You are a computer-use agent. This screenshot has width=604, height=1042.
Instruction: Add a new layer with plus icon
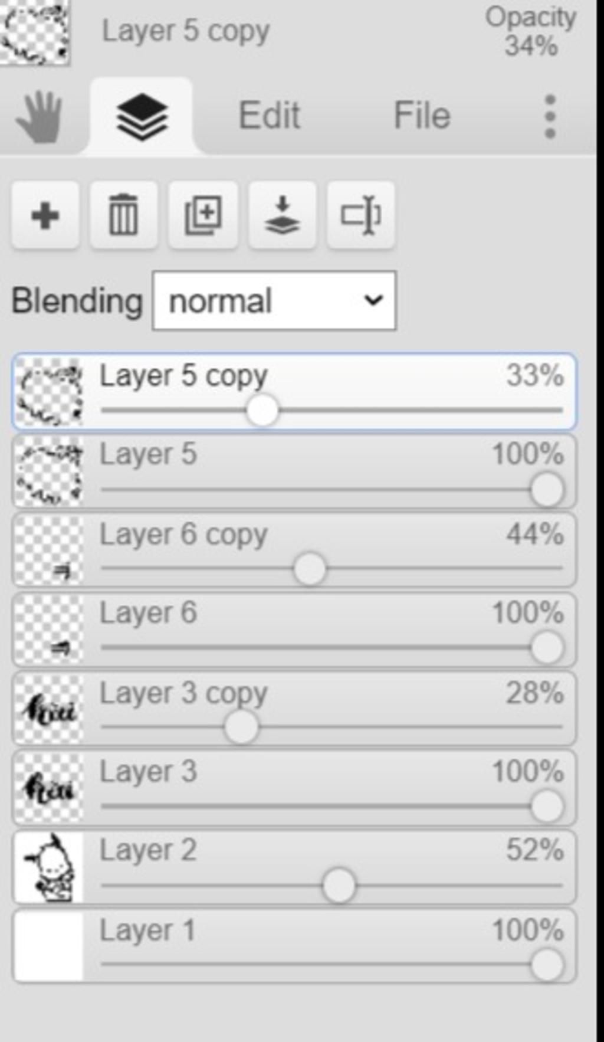[x=45, y=215]
